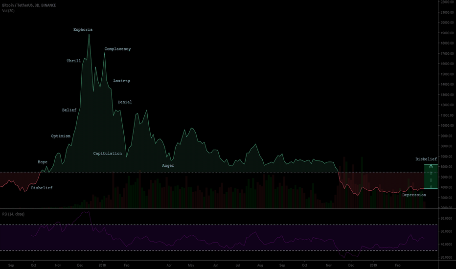Click the 20.0000 RSI scale label
The image size is (456, 269).
click(447, 257)
